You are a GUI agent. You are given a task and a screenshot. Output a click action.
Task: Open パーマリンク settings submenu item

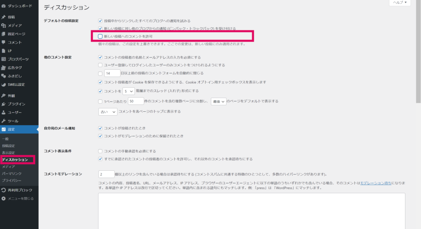[x=12, y=174]
